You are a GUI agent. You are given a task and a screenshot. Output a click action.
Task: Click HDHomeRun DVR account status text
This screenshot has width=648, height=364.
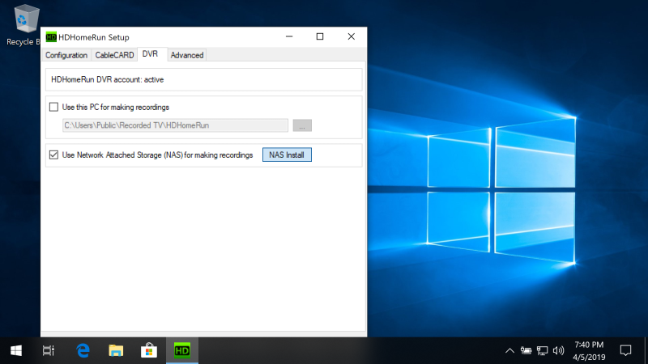(108, 79)
